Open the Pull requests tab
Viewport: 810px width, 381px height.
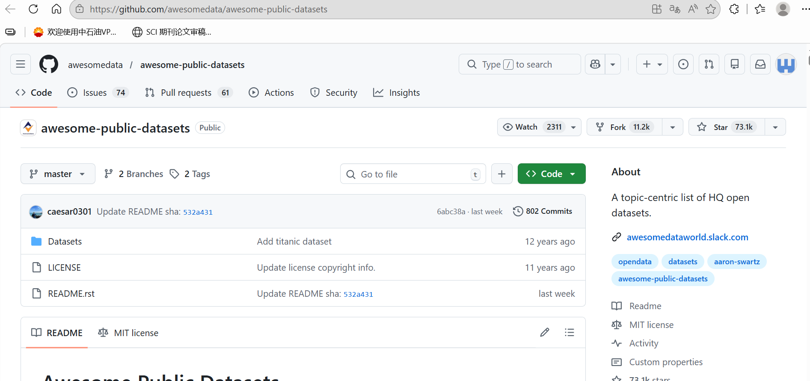(x=189, y=93)
